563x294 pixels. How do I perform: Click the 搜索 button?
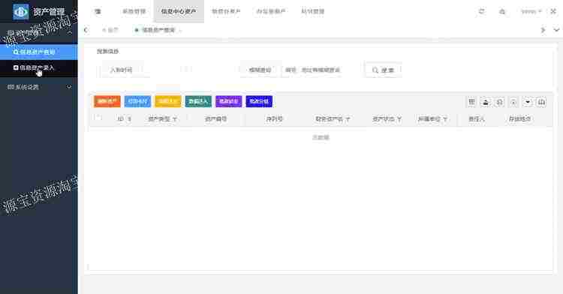click(383, 70)
